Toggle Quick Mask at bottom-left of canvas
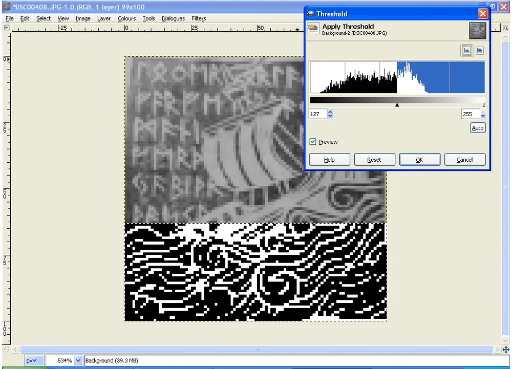 click(7, 349)
